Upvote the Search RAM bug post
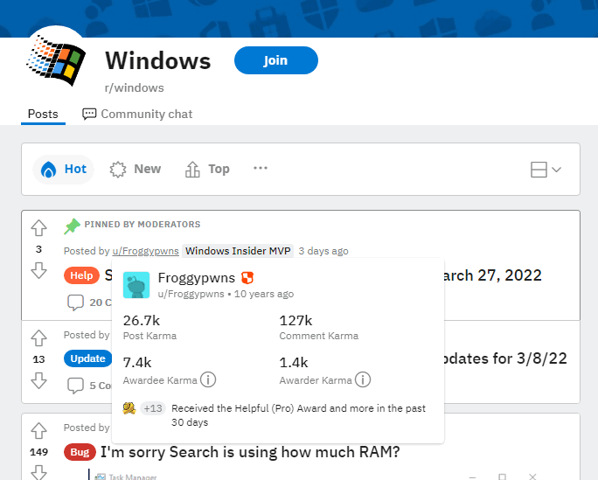598x480 pixels. coord(38,431)
